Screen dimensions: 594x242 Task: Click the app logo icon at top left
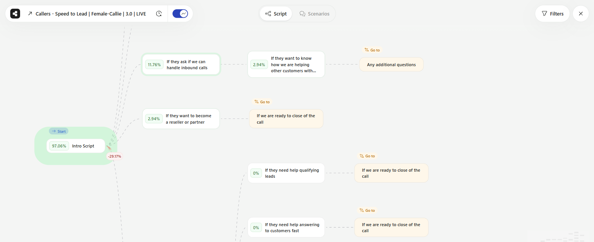coord(15,14)
